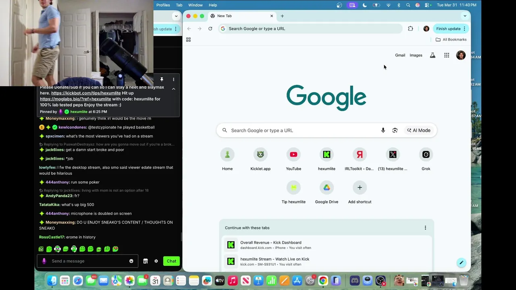
Task: Toggle Bluetooth in the menu bar
Action: [x=399, y=5]
